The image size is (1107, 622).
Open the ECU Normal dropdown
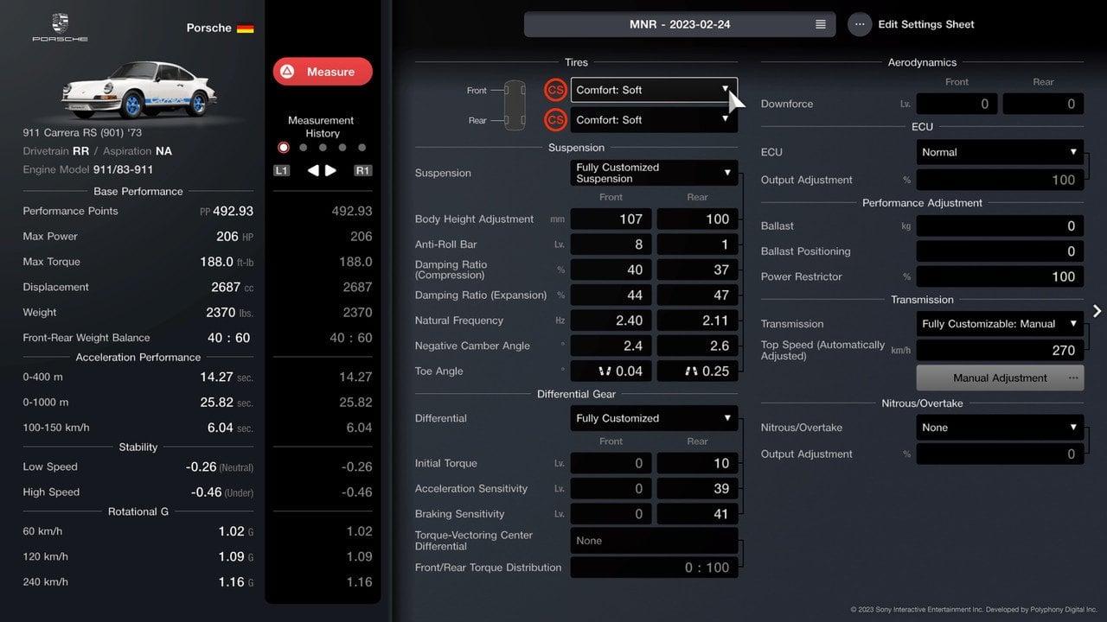click(1000, 152)
